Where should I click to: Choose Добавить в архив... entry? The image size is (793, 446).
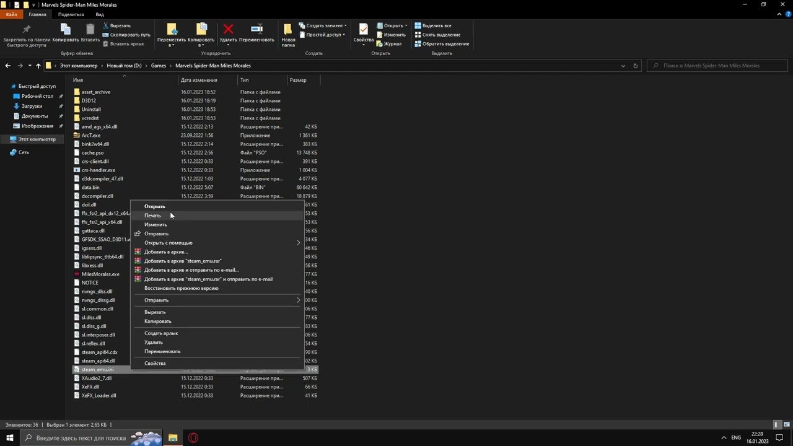pos(216,252)
